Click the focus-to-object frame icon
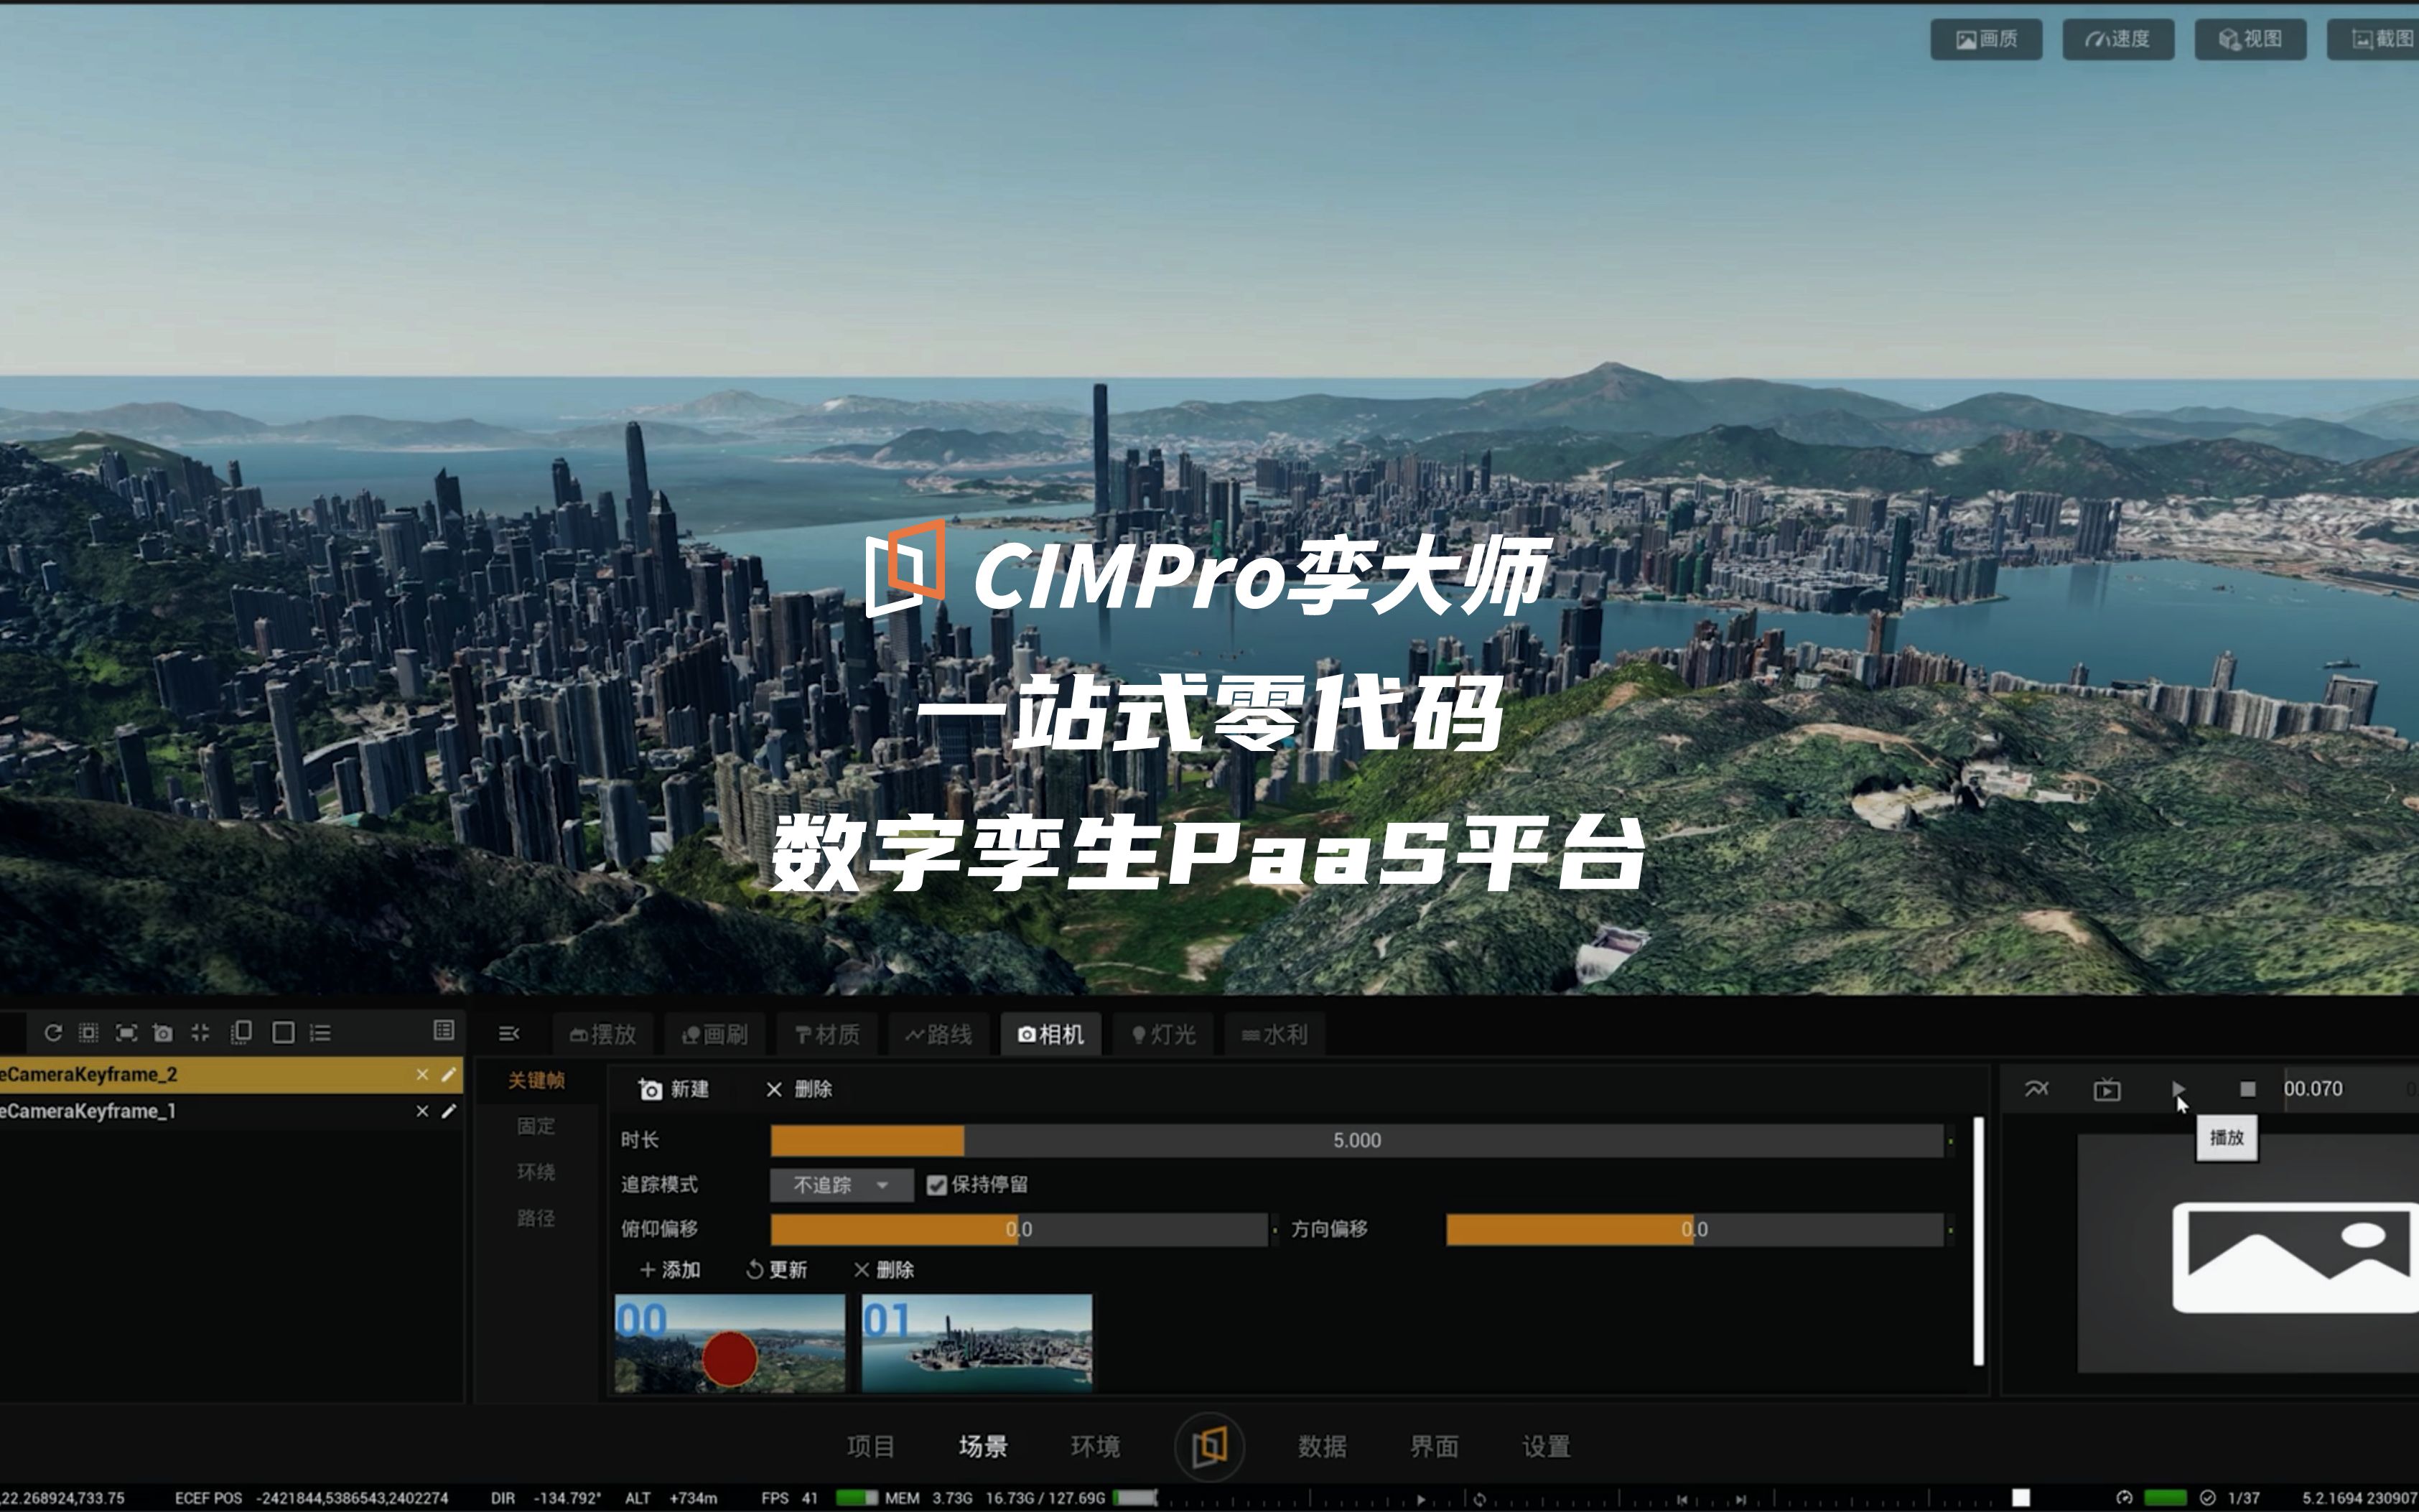Viewport: 2419px width, 1512px height. [x=126, y=1033]
